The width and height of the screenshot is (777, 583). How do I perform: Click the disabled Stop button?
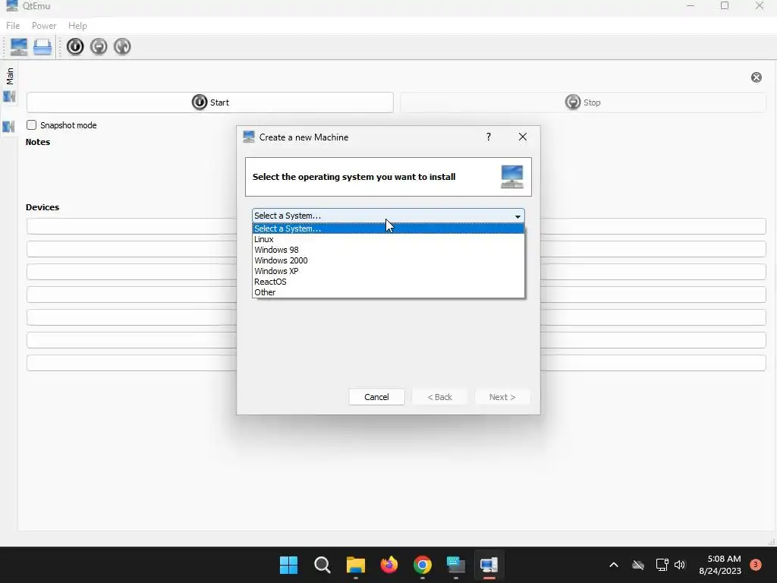coord(583,102)
